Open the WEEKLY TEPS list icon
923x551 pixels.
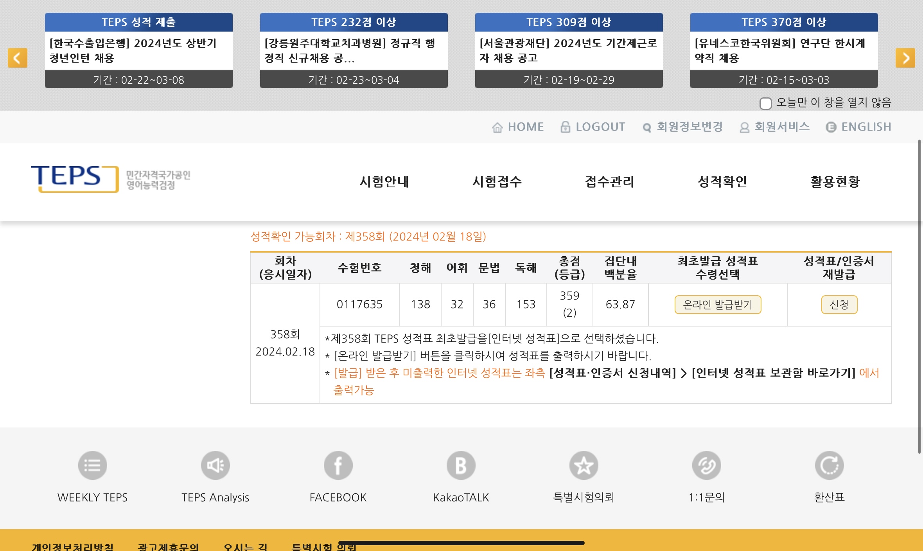[x=92, y=465]
